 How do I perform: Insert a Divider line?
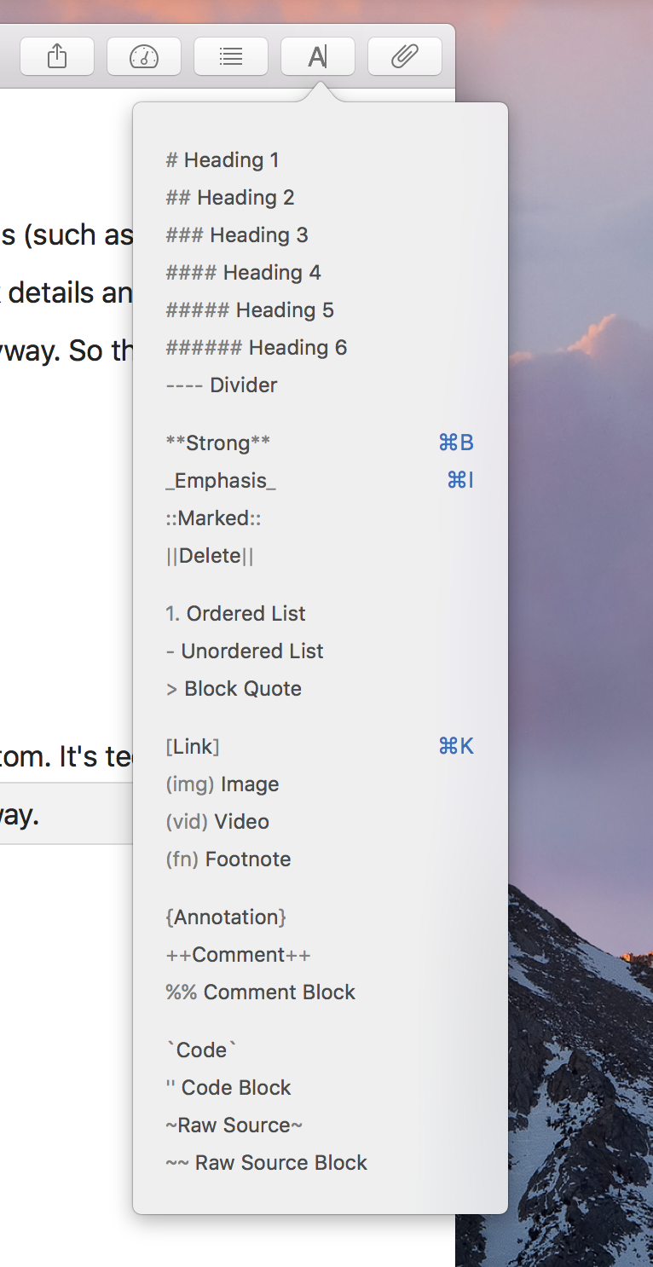(222, 385)
